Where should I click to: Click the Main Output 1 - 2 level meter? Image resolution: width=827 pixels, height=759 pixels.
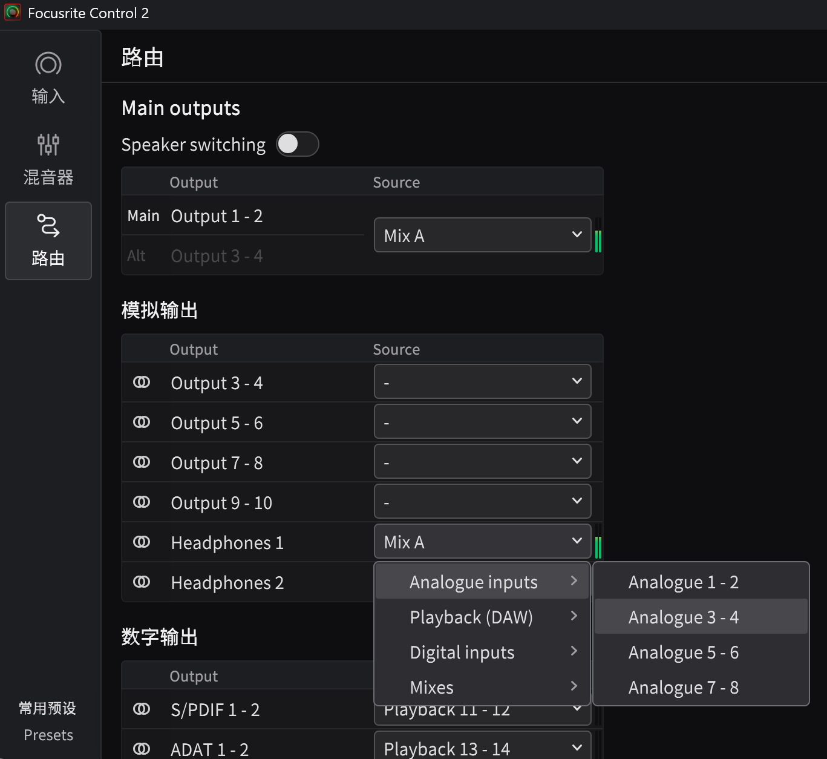pyautogui.click(x=598, y=235)
